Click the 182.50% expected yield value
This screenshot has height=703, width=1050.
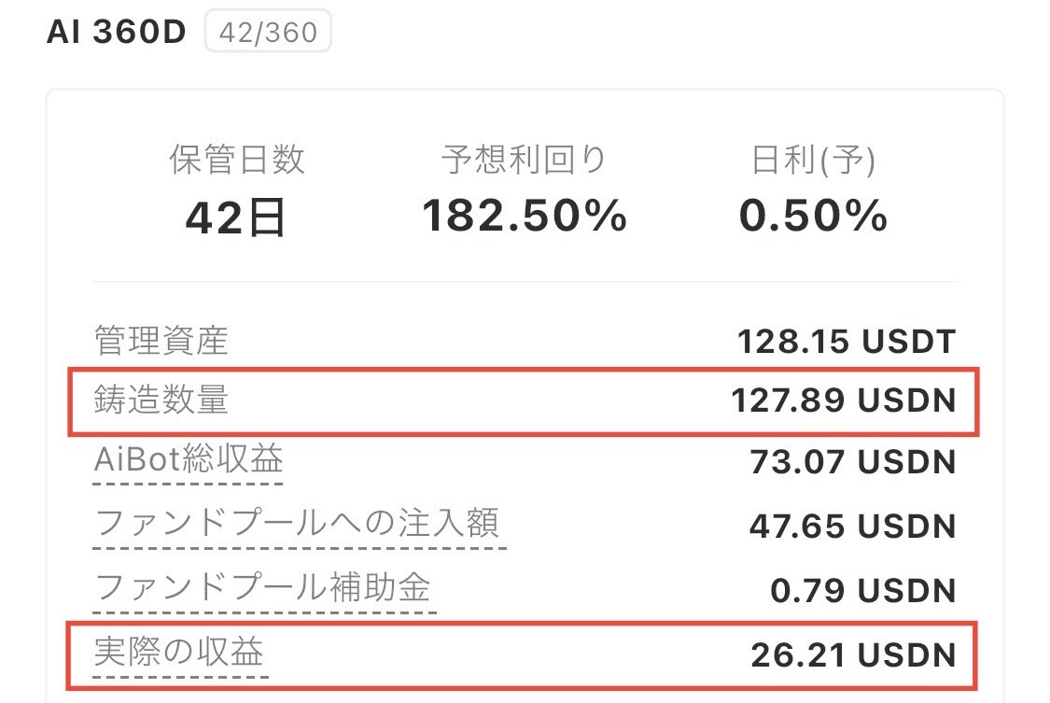pos(525,217)
